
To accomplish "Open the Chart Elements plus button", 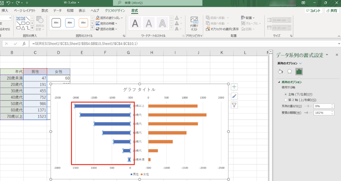I will [234, 87].
